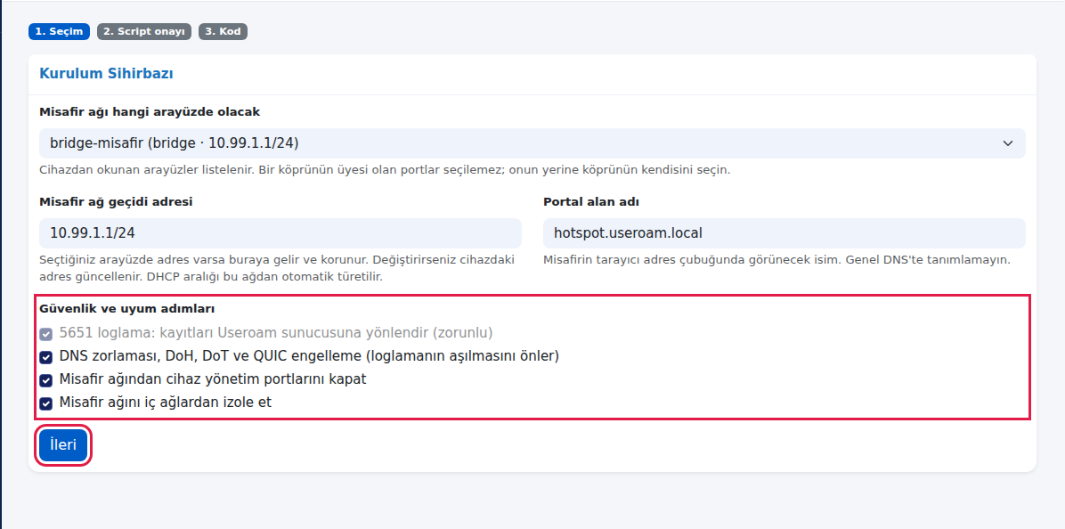Click the hint starting Misafirin tarayıcı adres çubuğunda
The height and width of the screenshot is (529, 1065).
pyautogui.click(x=777, y=260)
